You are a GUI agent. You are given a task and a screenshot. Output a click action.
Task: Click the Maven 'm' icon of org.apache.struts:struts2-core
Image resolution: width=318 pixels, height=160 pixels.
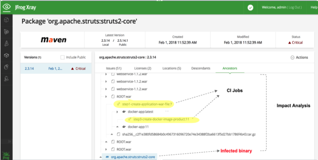(x=107, y=157)
